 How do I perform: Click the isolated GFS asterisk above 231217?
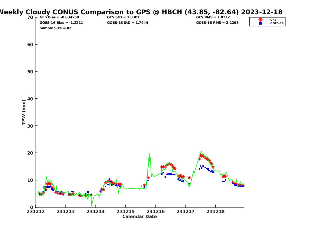click(189, 178)
